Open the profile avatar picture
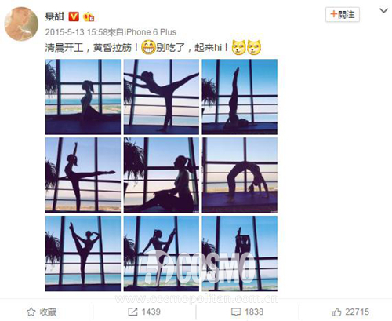This screenshot has width=392, height=321. 21,24
